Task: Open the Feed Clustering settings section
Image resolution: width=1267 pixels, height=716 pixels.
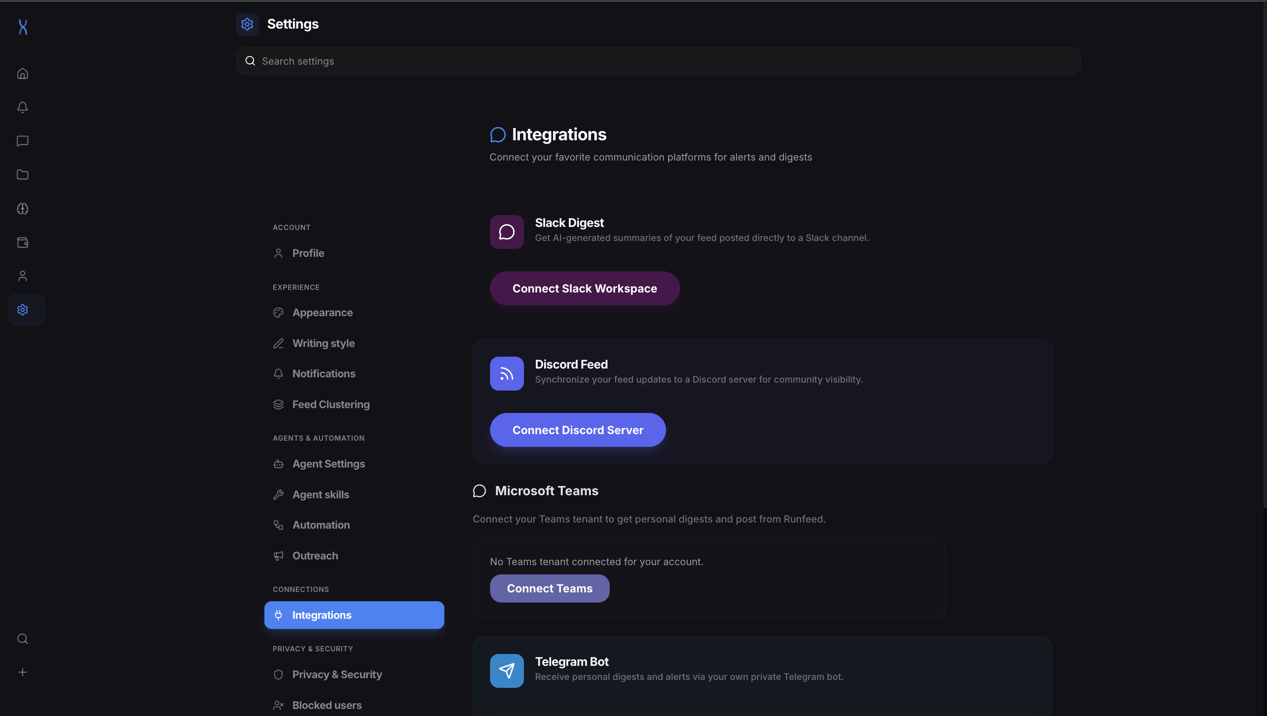Action: point(330,404)
